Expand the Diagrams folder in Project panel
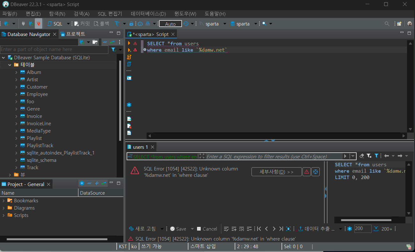The width and height of the screenshot is (415, 252). (4, 208)
